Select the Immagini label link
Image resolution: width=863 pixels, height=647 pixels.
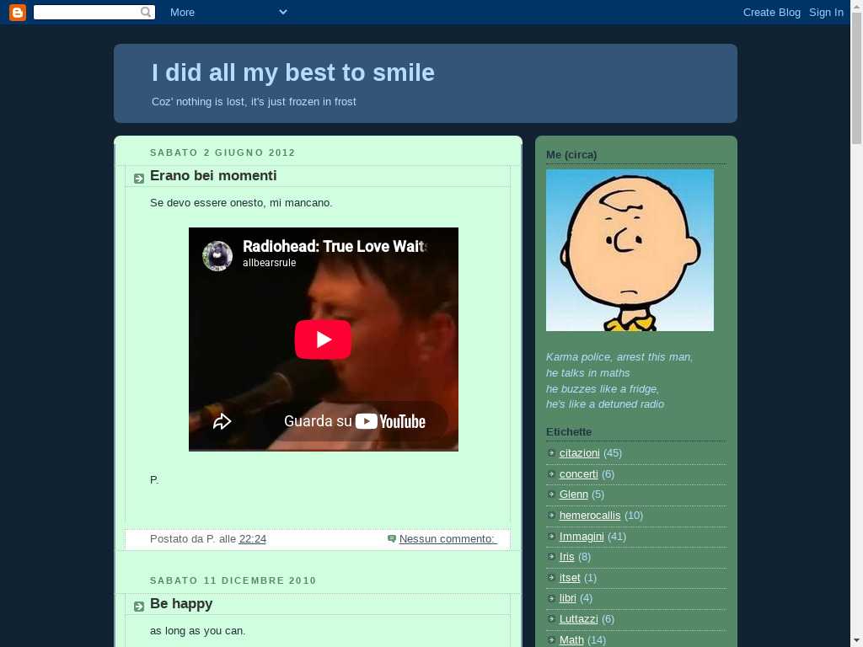[582, 537]
